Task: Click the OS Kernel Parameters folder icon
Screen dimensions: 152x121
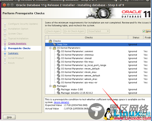Action: pos(54,48)
